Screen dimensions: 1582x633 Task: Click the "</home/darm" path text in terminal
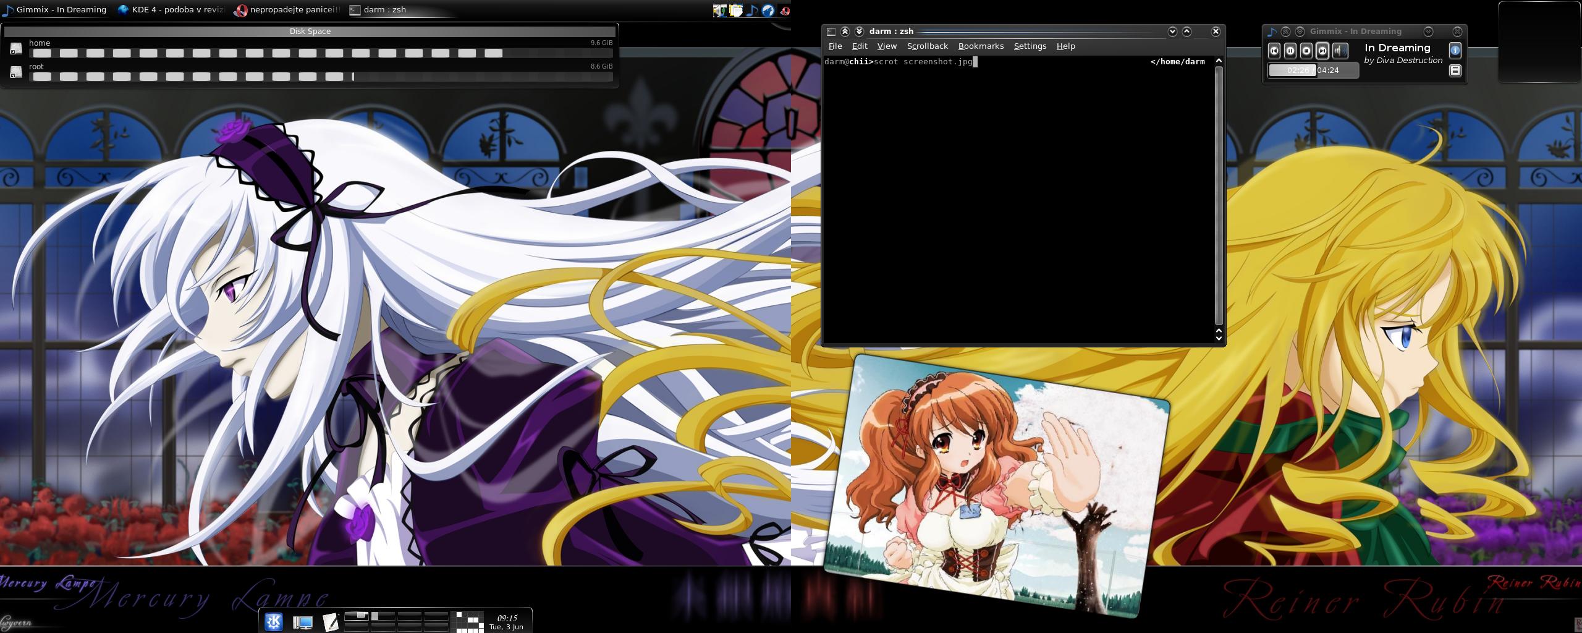tap(1177, 62)
